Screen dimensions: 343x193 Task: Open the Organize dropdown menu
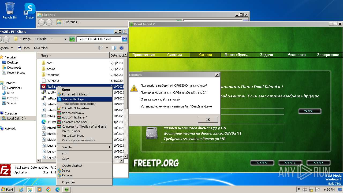point(6,48)
